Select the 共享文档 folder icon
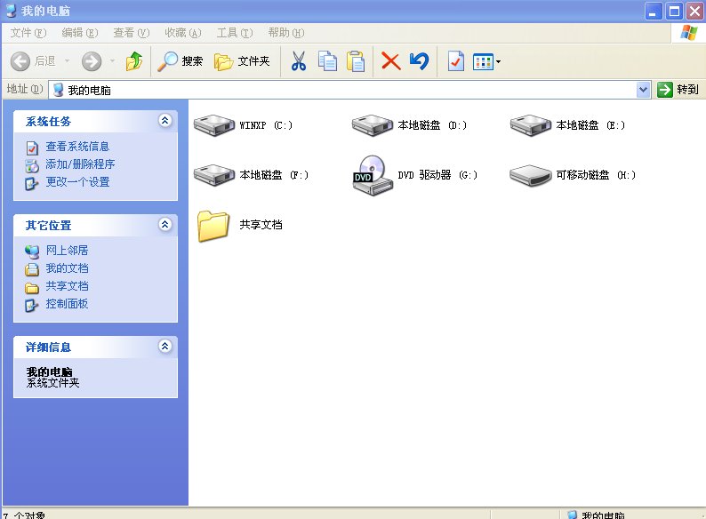The height and width of the screenshot is (519, 706). click(x=213, y=226)
